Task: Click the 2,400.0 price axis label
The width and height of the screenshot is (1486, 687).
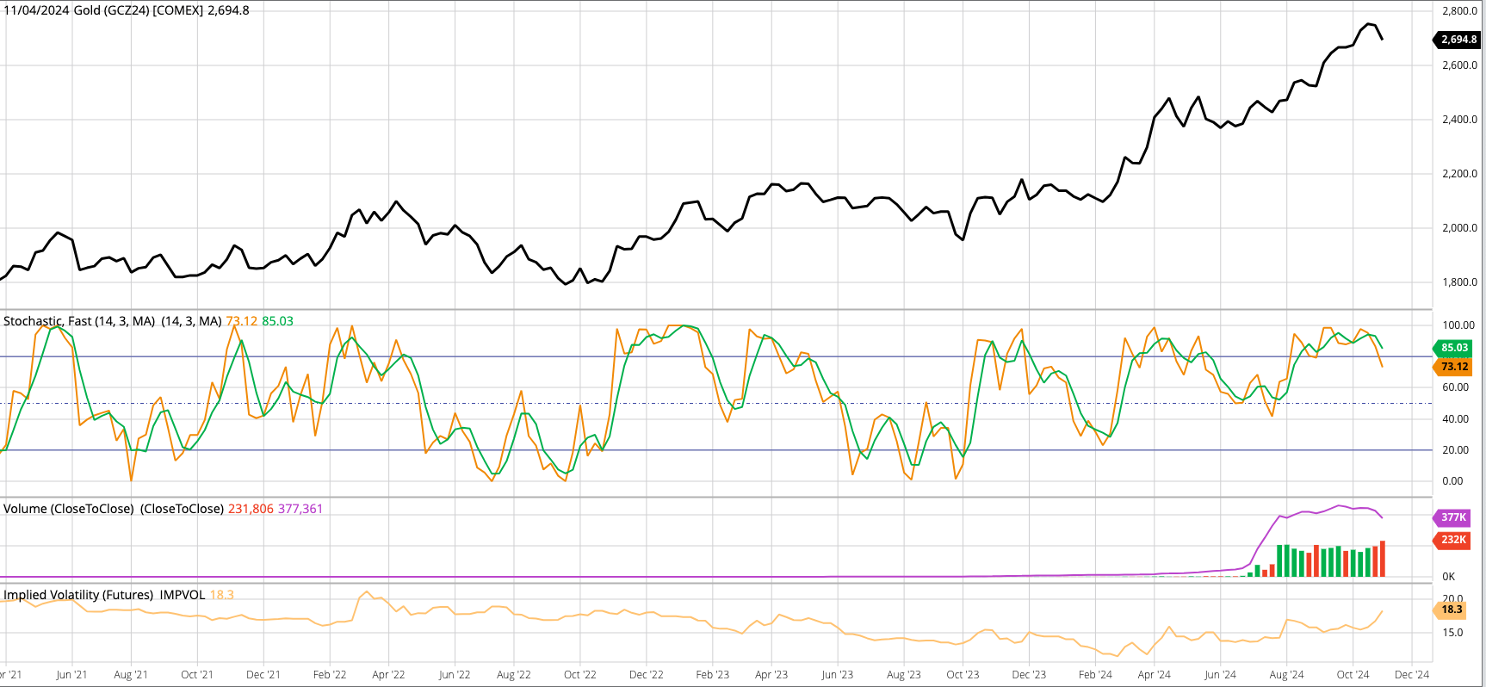Action: click(1459, 120)
